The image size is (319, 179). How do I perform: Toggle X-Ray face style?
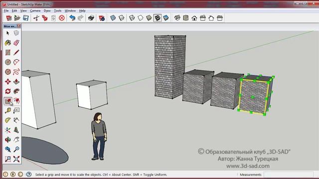tap(113, 18)
